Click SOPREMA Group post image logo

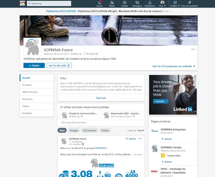tap(102, 163)
